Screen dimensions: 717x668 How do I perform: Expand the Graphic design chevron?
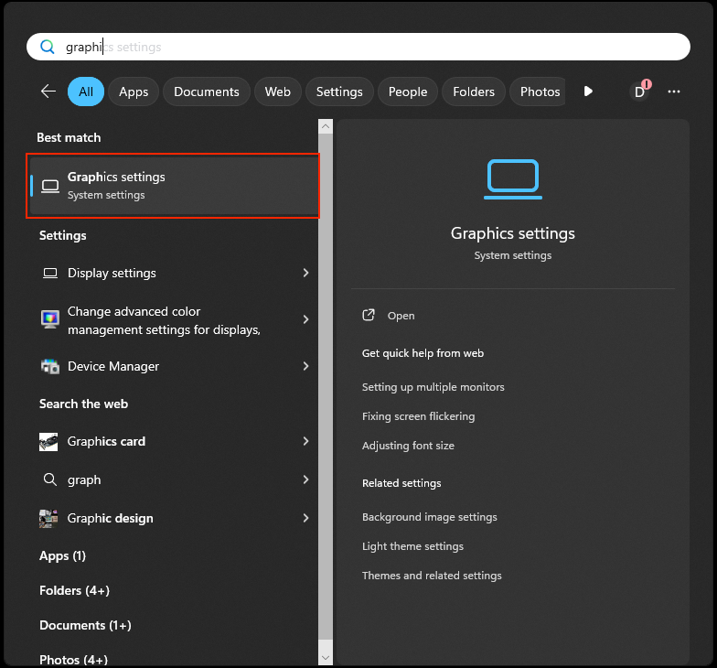[x=305, y=518]
